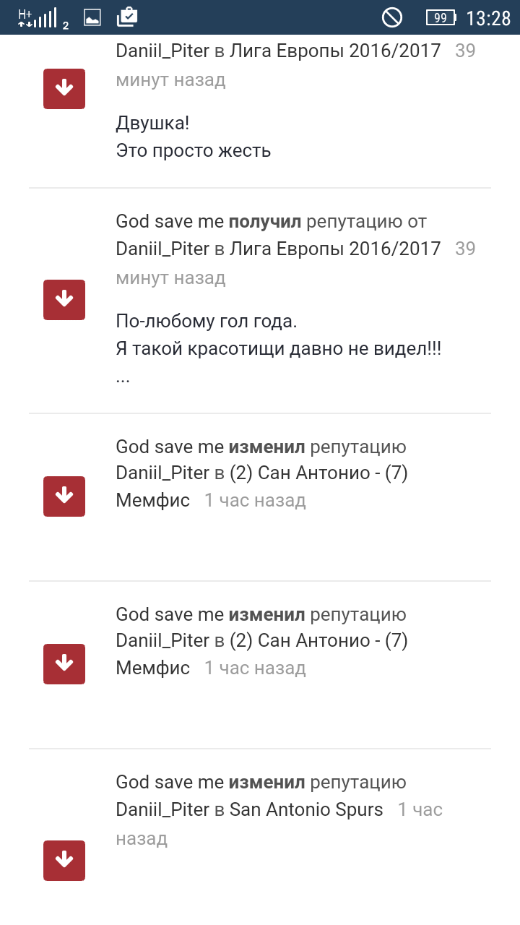Image resolution: width=520 pixels, height=925 pixels.
Task: Tap the clipboard checkmark notification icon
Action: click(x=127, y=17)
